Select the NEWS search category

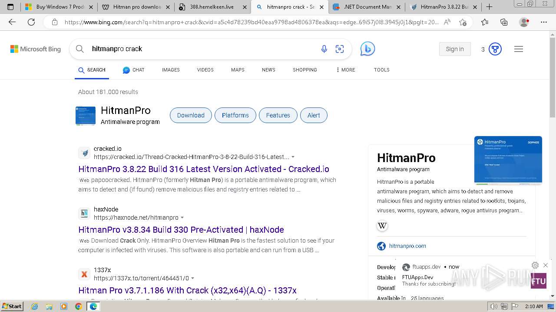tap(268, 70)
